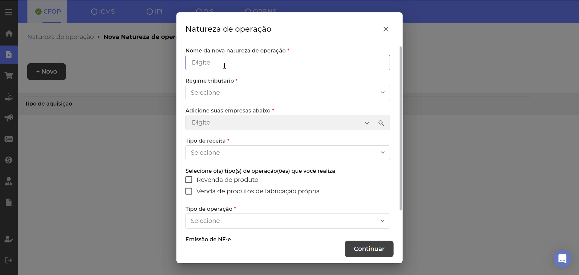The image size is (579, 275).
Task: Enable Venda de produtos de fabricação própria
Action: (x=189, y=191)
